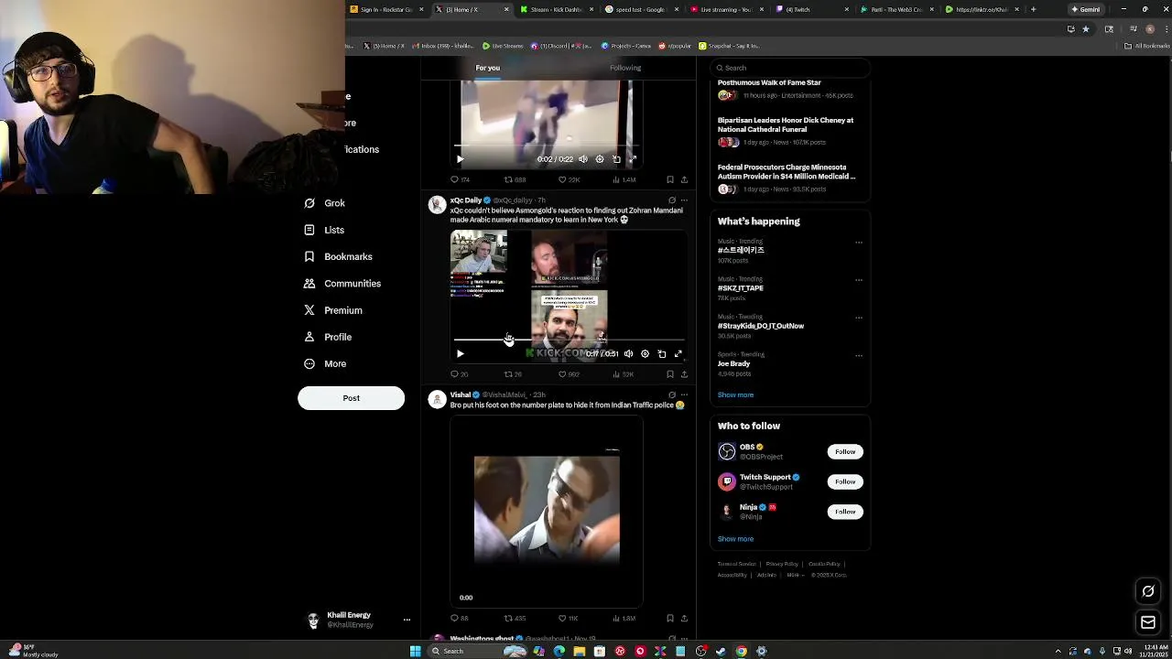Screen dimensions: 1172x659
Task: Play the xQc Daily video
Action: pyautogui.click(x=461, y=353)
